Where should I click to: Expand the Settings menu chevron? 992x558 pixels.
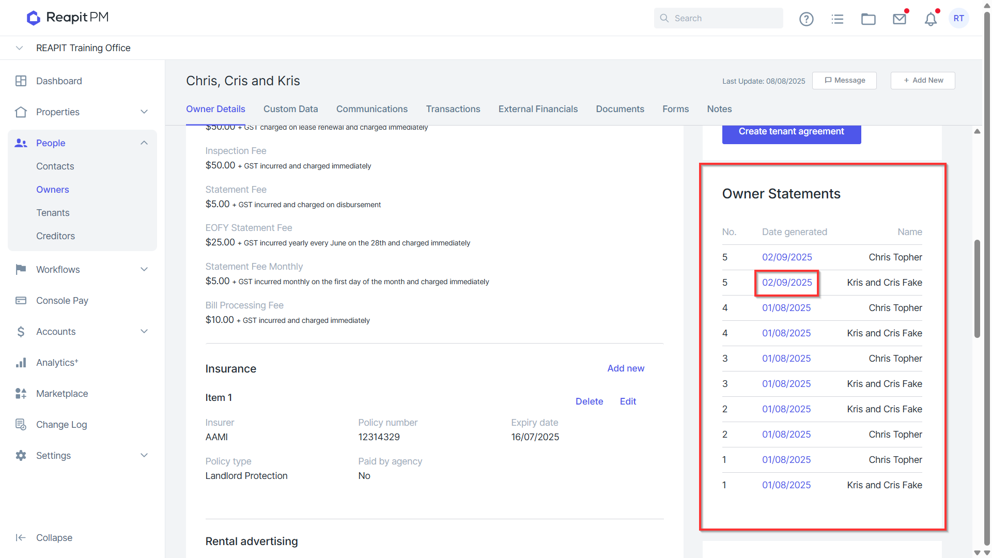(x=144, y=456)
